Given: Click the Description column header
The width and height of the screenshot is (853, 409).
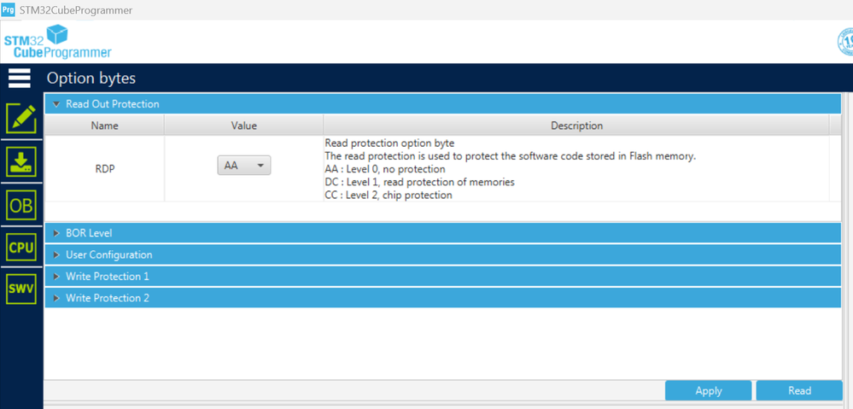Looking at the screenshot, I should pos(576,126).
